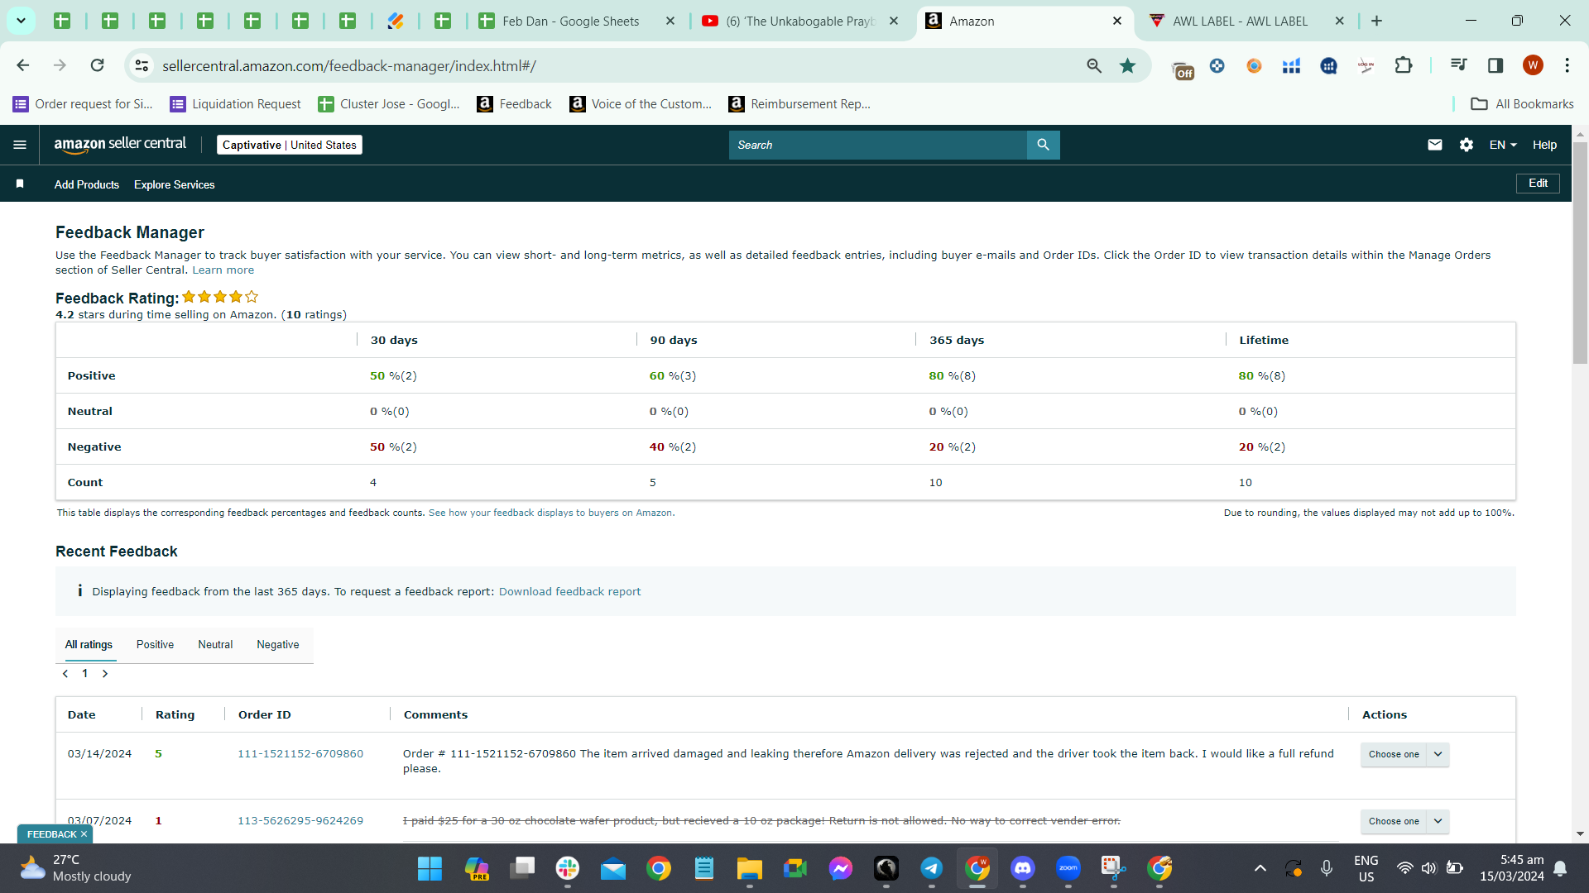View site information icon in address bar
This screenshot has width=1589, height=893.
point(142,65)
